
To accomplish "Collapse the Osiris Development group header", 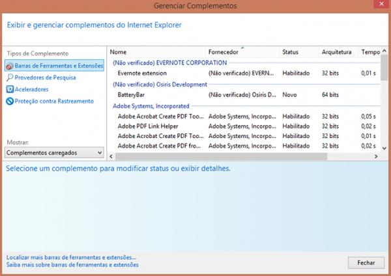I will 160,85.
